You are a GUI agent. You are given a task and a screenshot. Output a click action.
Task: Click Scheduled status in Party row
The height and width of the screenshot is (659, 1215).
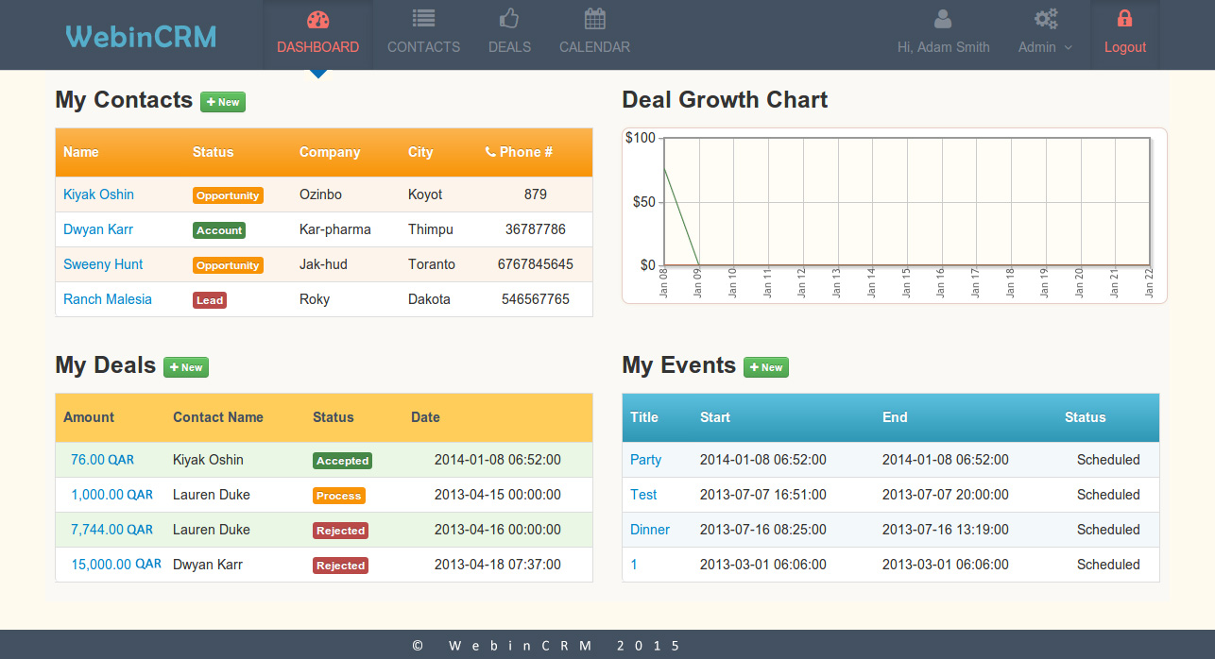coord(1108,460)
